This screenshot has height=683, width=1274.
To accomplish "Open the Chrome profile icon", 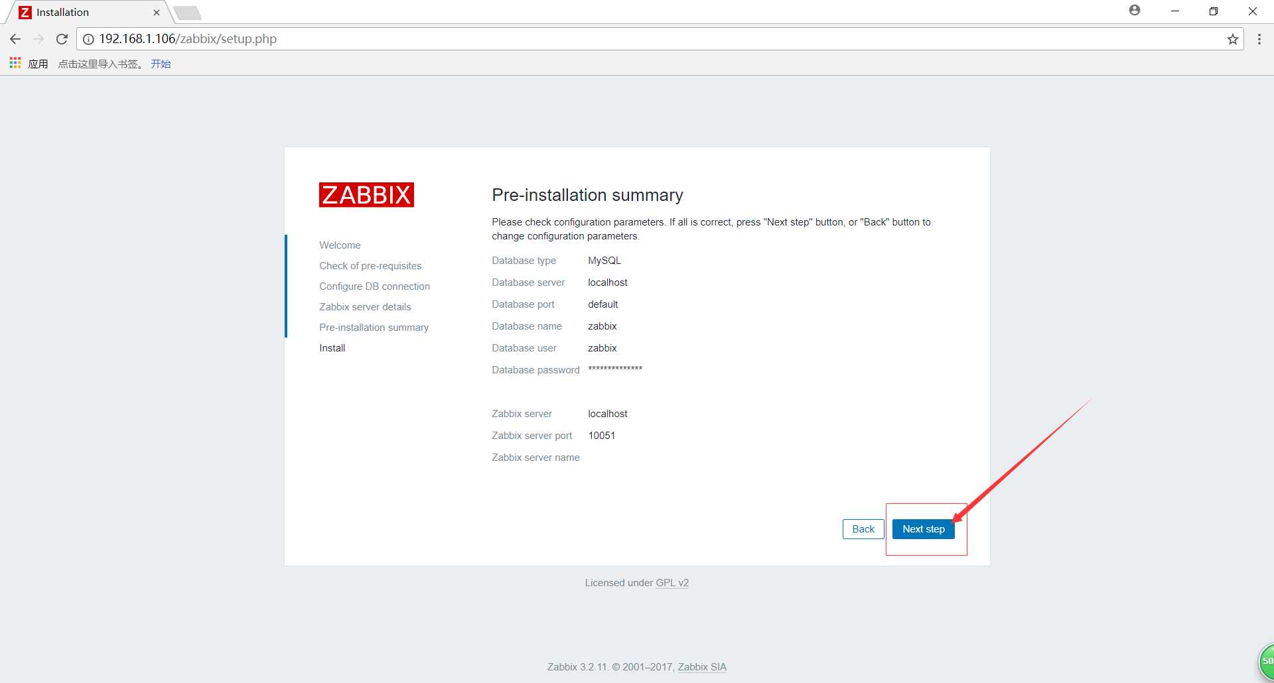I will [x=1135, y=11].
